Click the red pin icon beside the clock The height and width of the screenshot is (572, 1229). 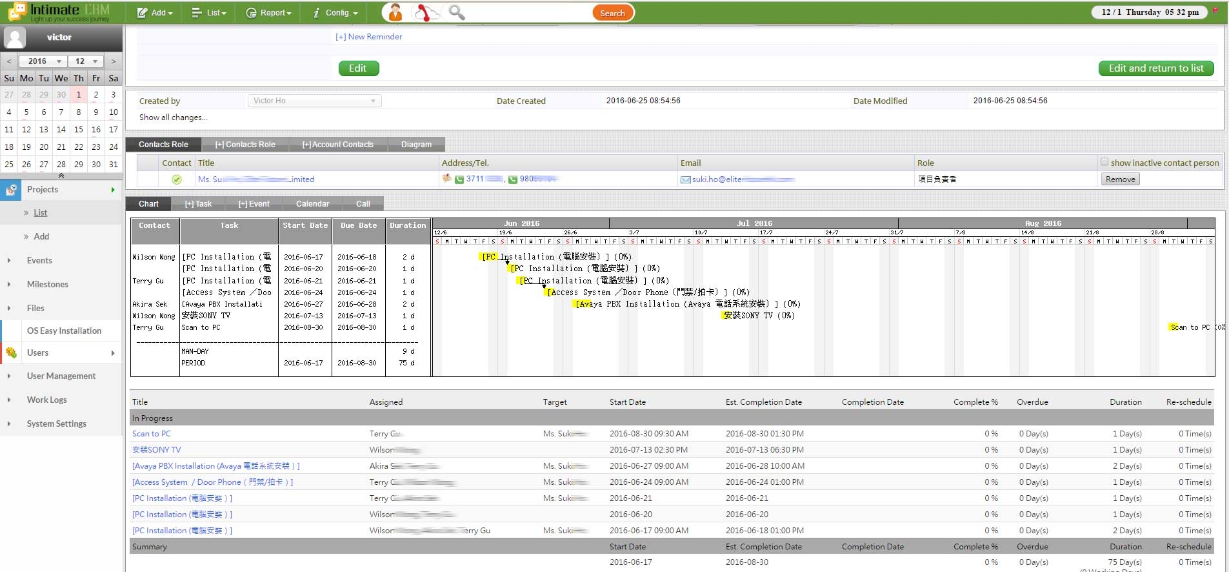point(1215,11)
